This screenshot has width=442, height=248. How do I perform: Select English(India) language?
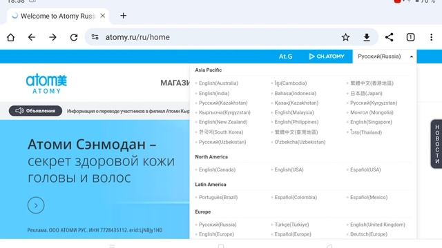pos(214,94)
